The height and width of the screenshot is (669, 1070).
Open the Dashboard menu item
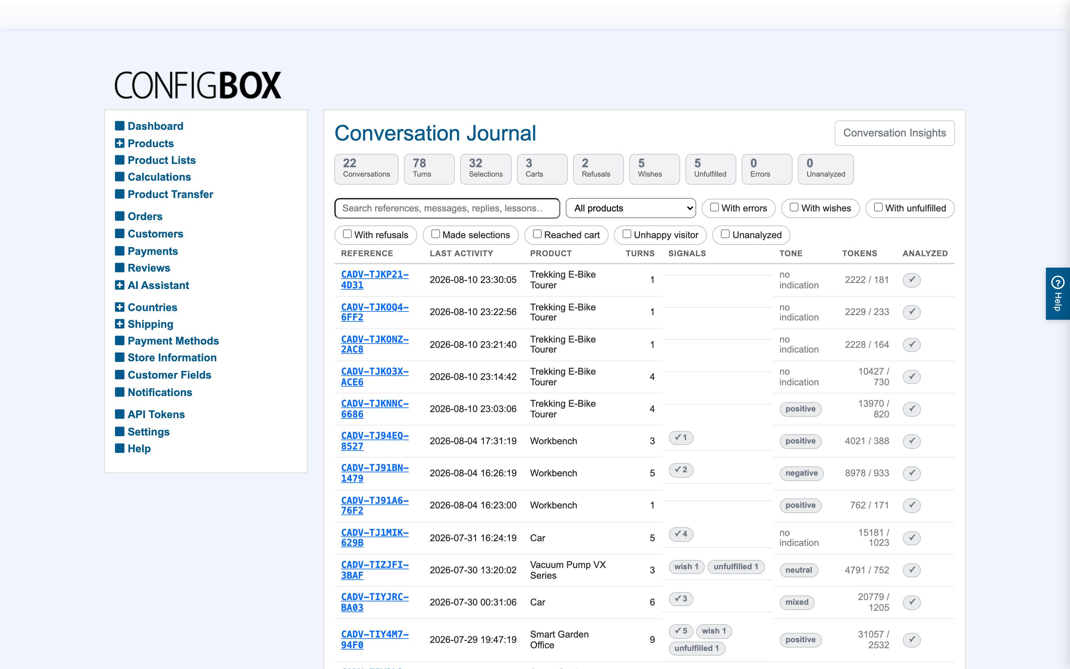(155, 126)
